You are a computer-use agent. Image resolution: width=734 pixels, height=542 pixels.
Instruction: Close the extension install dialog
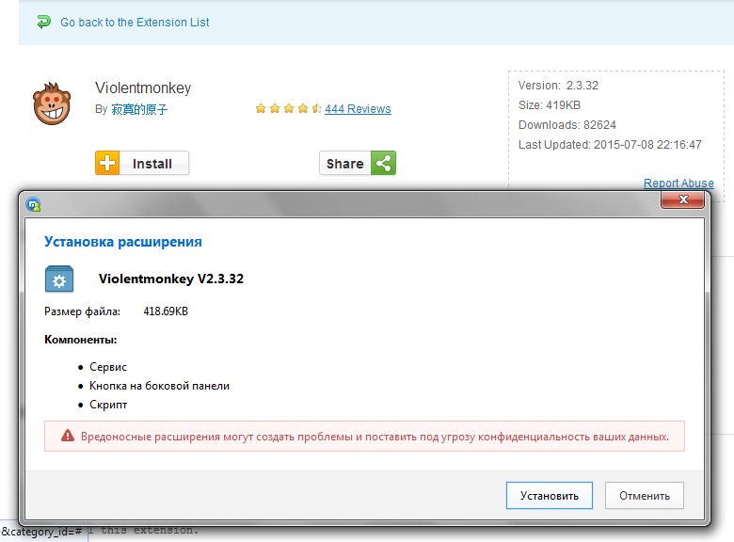tap(682, 199)
